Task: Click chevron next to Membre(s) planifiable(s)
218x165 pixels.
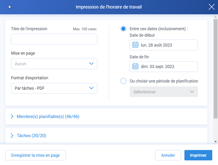Action: tap(12, 116)
